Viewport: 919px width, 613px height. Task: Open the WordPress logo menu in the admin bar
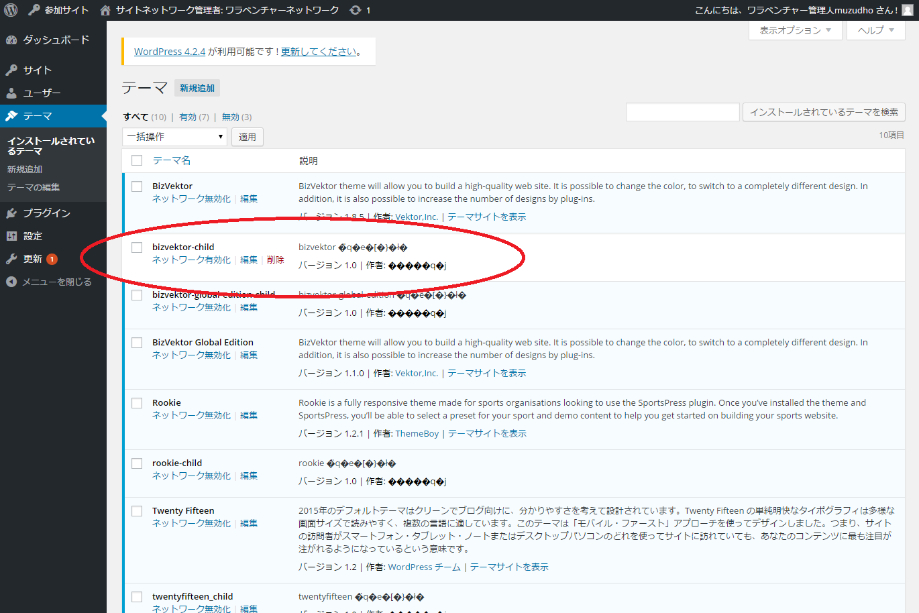pyautogui.click(x=11, y=10)
